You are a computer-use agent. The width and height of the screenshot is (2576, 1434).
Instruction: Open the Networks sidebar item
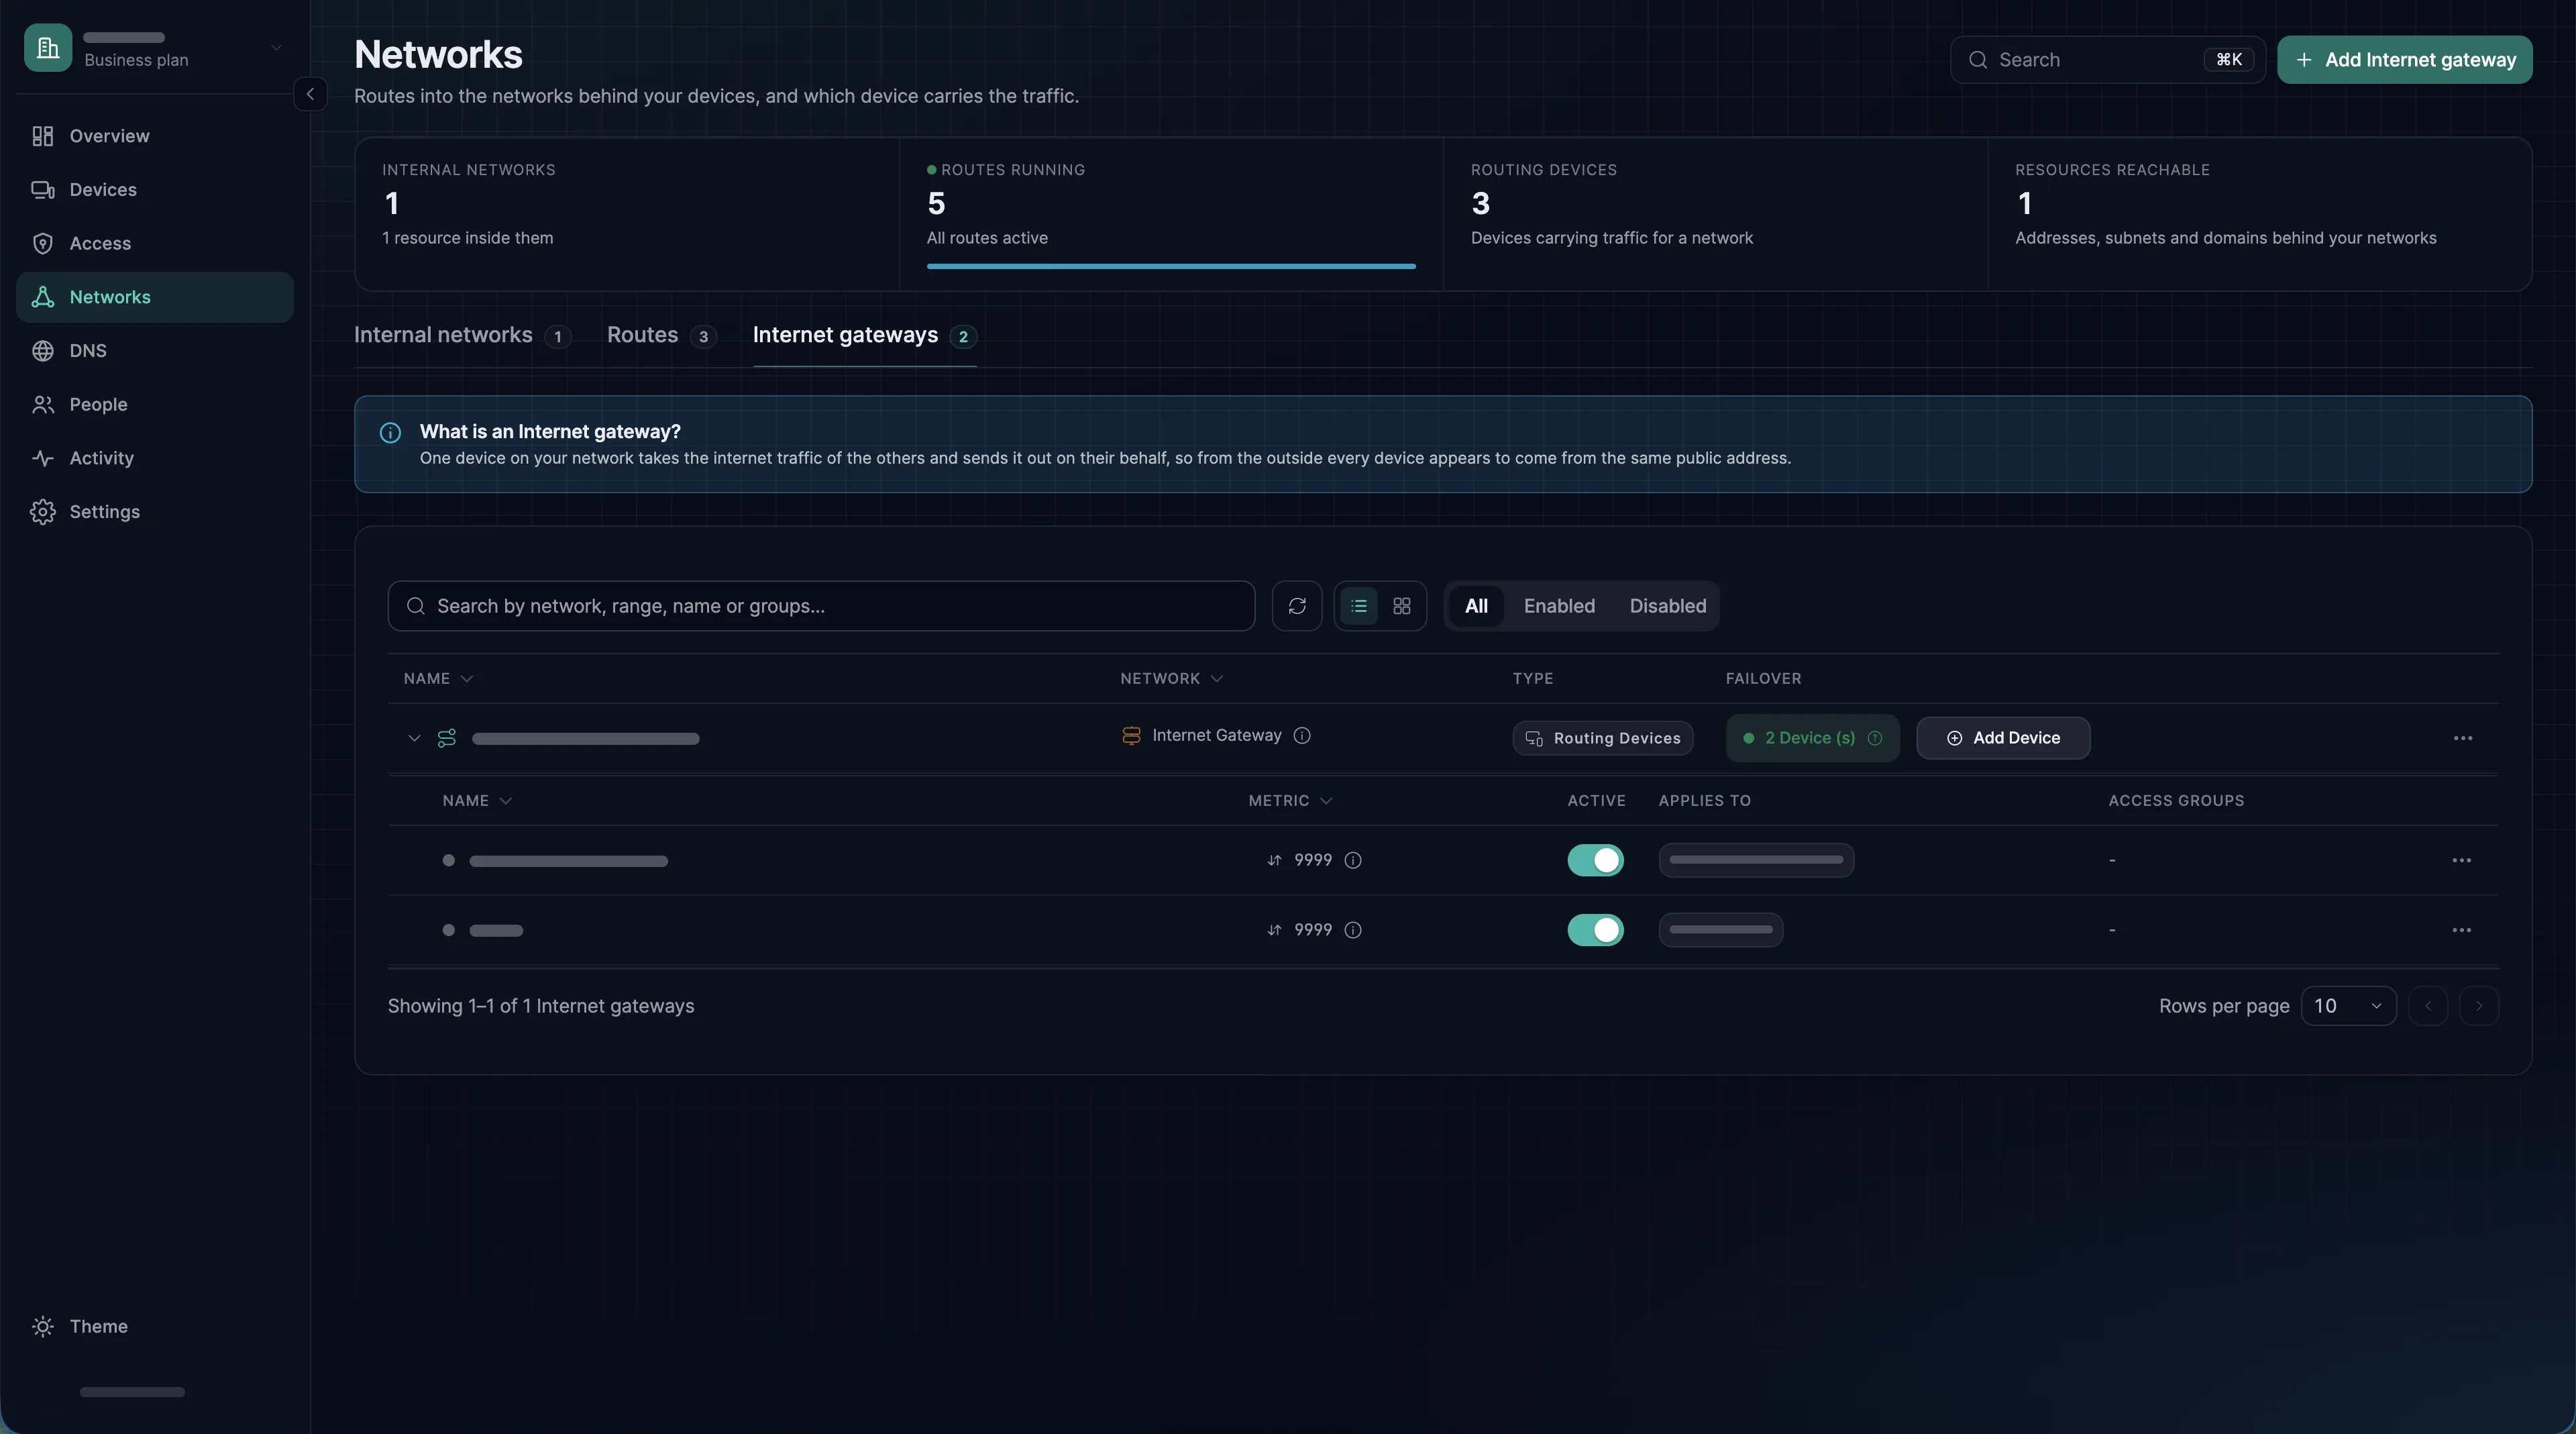click(x=155, y=297)
